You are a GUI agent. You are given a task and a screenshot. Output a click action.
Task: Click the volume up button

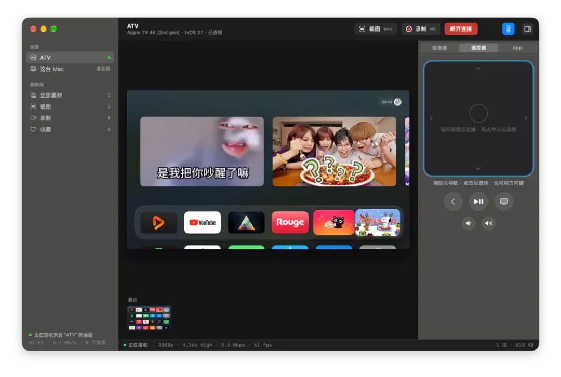[x=488, y=223]
